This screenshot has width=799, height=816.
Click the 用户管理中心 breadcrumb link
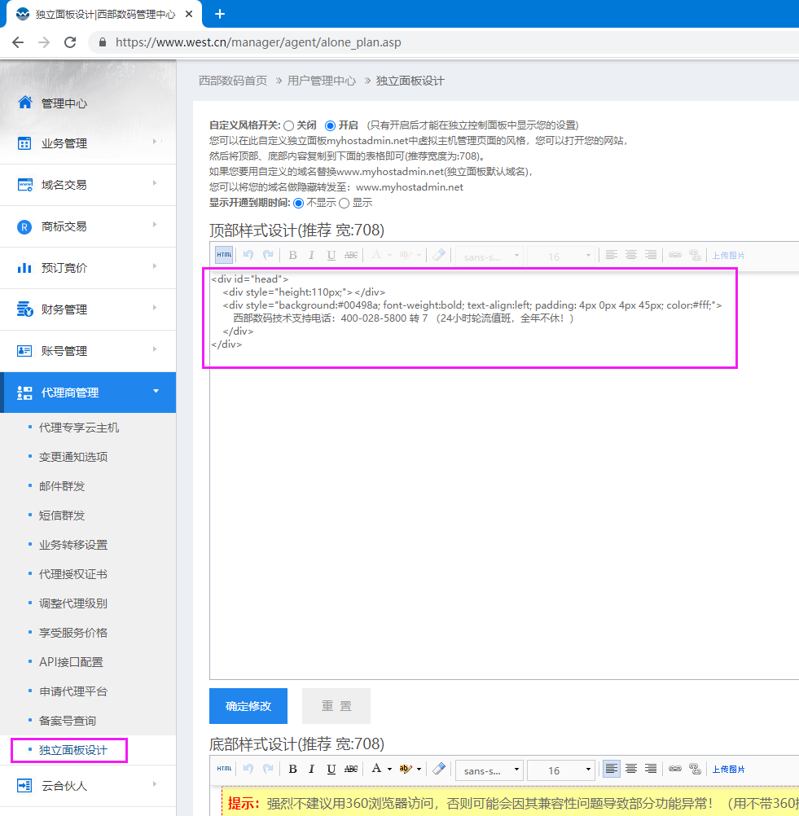[321, 81]
